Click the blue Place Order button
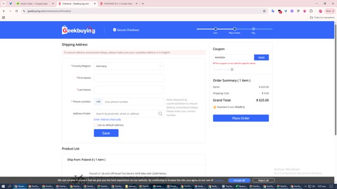This screenshot has height=189, width=337. pyautogui.click(x=241, y=118)
